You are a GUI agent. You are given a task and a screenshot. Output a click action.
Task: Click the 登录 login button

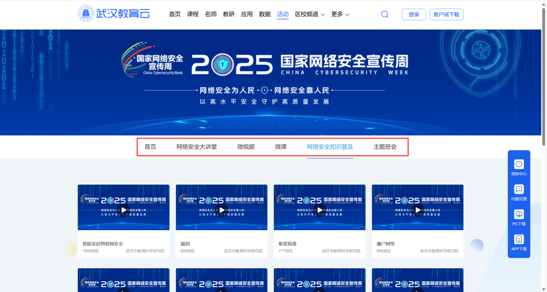414,15
